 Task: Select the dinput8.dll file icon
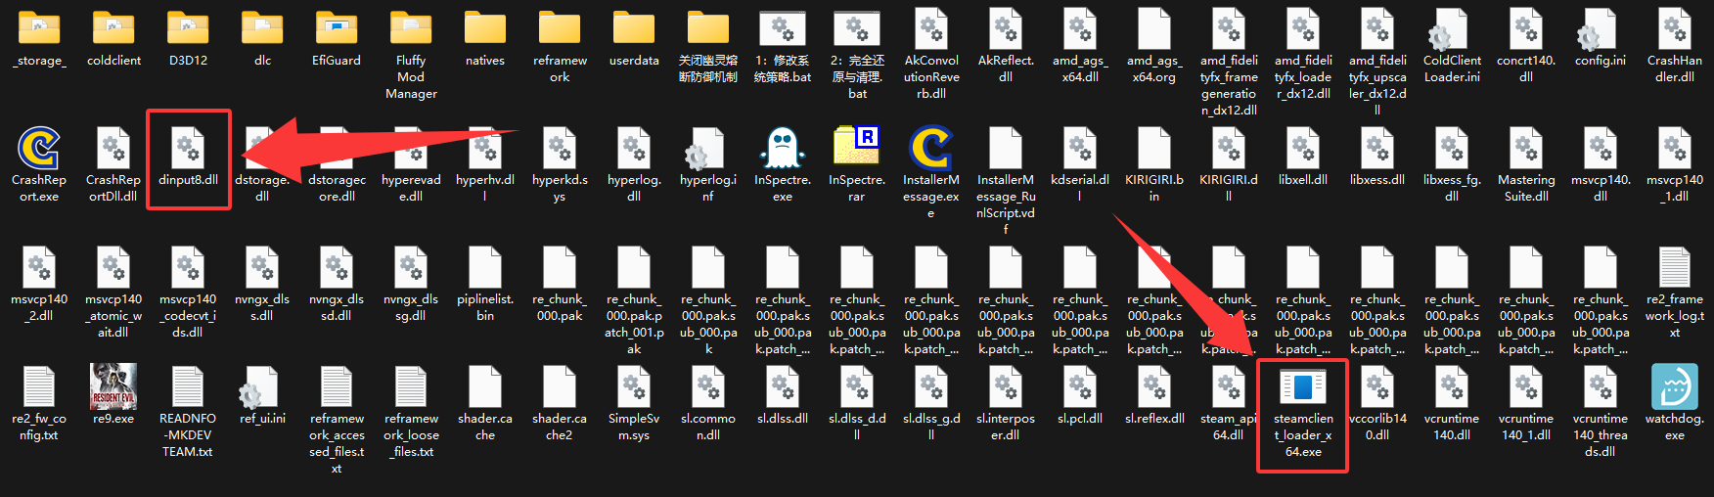tap(188, 150)
